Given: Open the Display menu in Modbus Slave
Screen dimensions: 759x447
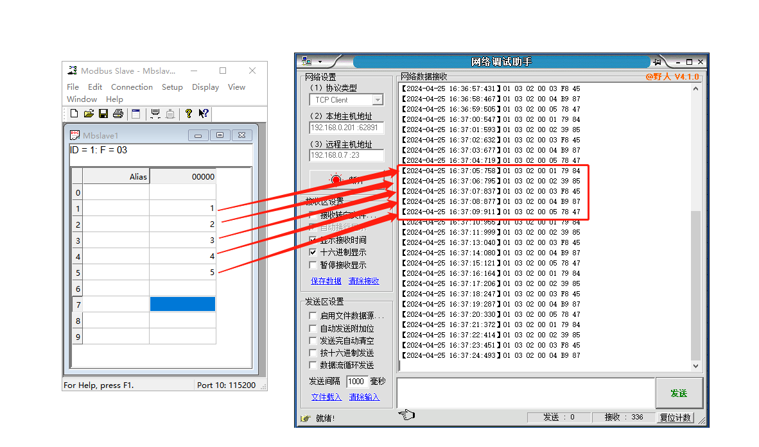Looking at the screenshot, I should [x=205, y=87].
